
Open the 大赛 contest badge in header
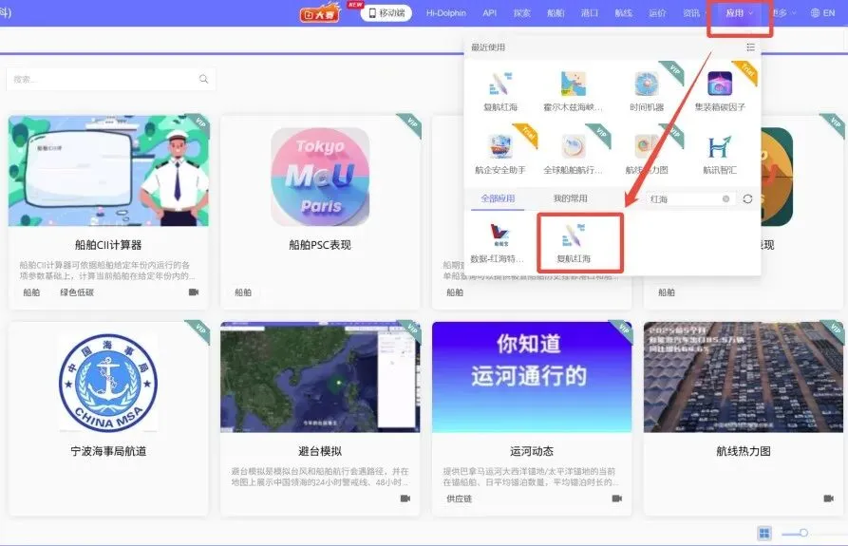[x=320, y=13]
